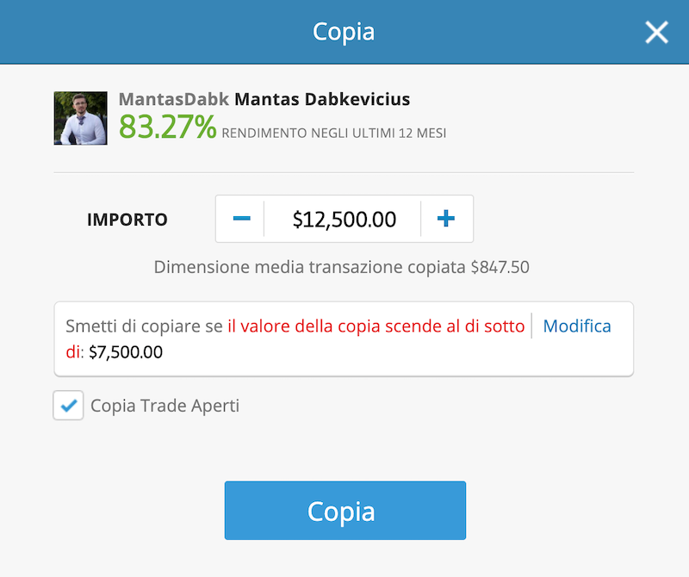The image size is (689, 577).
Task: Click Rendimento negli ultimi 12 mesi label
Action: (x=334, y=133)
